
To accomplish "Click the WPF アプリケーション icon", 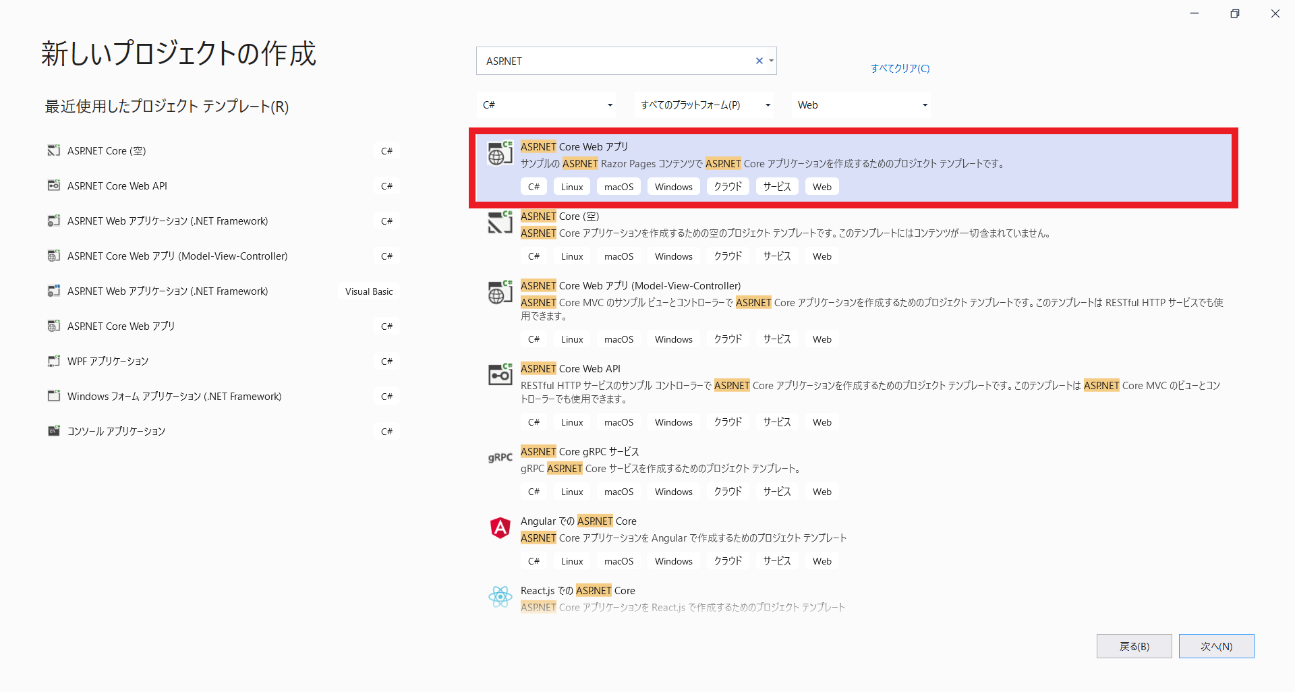I will tap(53, 361).
